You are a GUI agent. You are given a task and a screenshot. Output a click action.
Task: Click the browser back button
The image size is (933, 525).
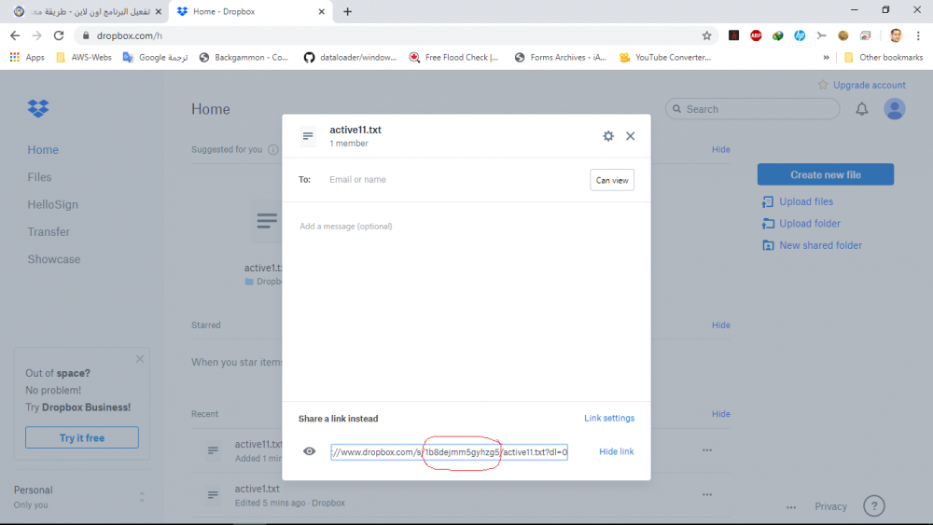click(x=15, y=35)
